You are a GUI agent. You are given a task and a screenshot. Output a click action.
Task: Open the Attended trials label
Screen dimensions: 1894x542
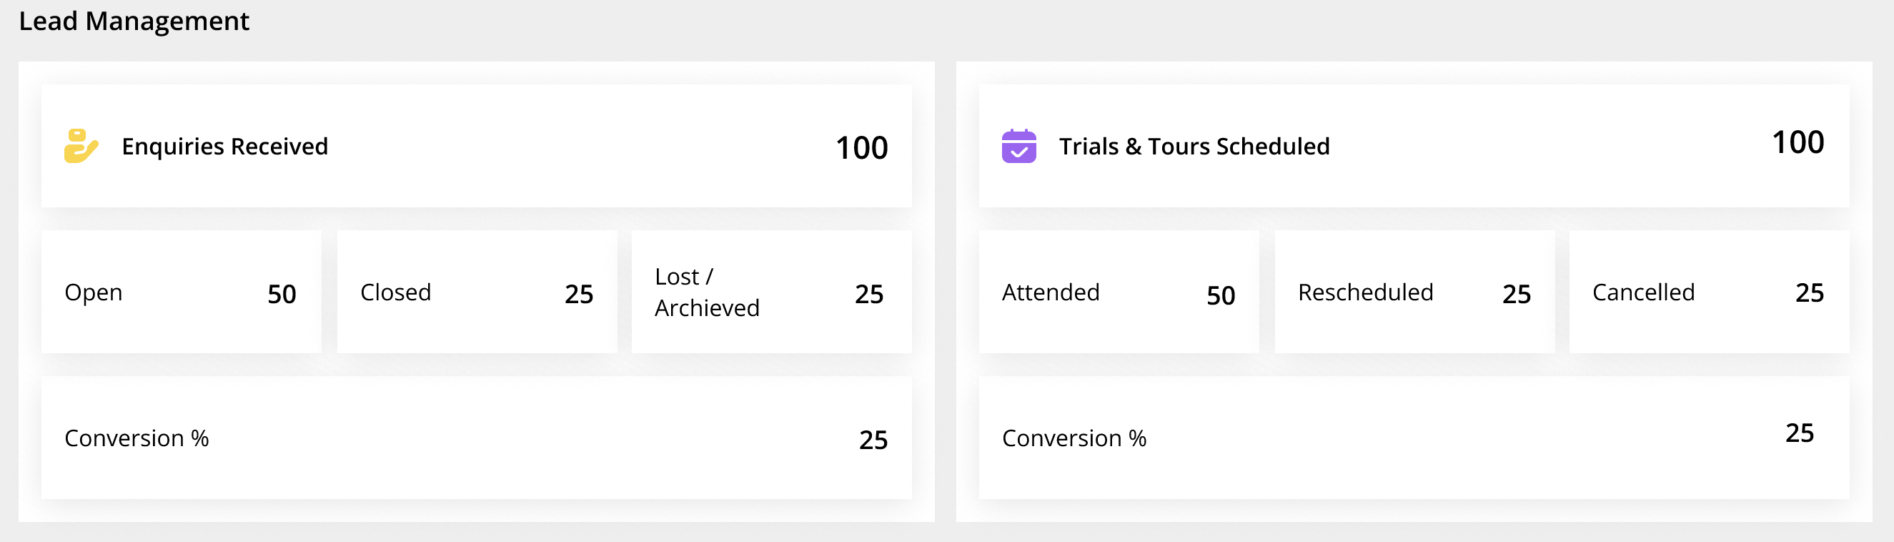[1050, 292]
